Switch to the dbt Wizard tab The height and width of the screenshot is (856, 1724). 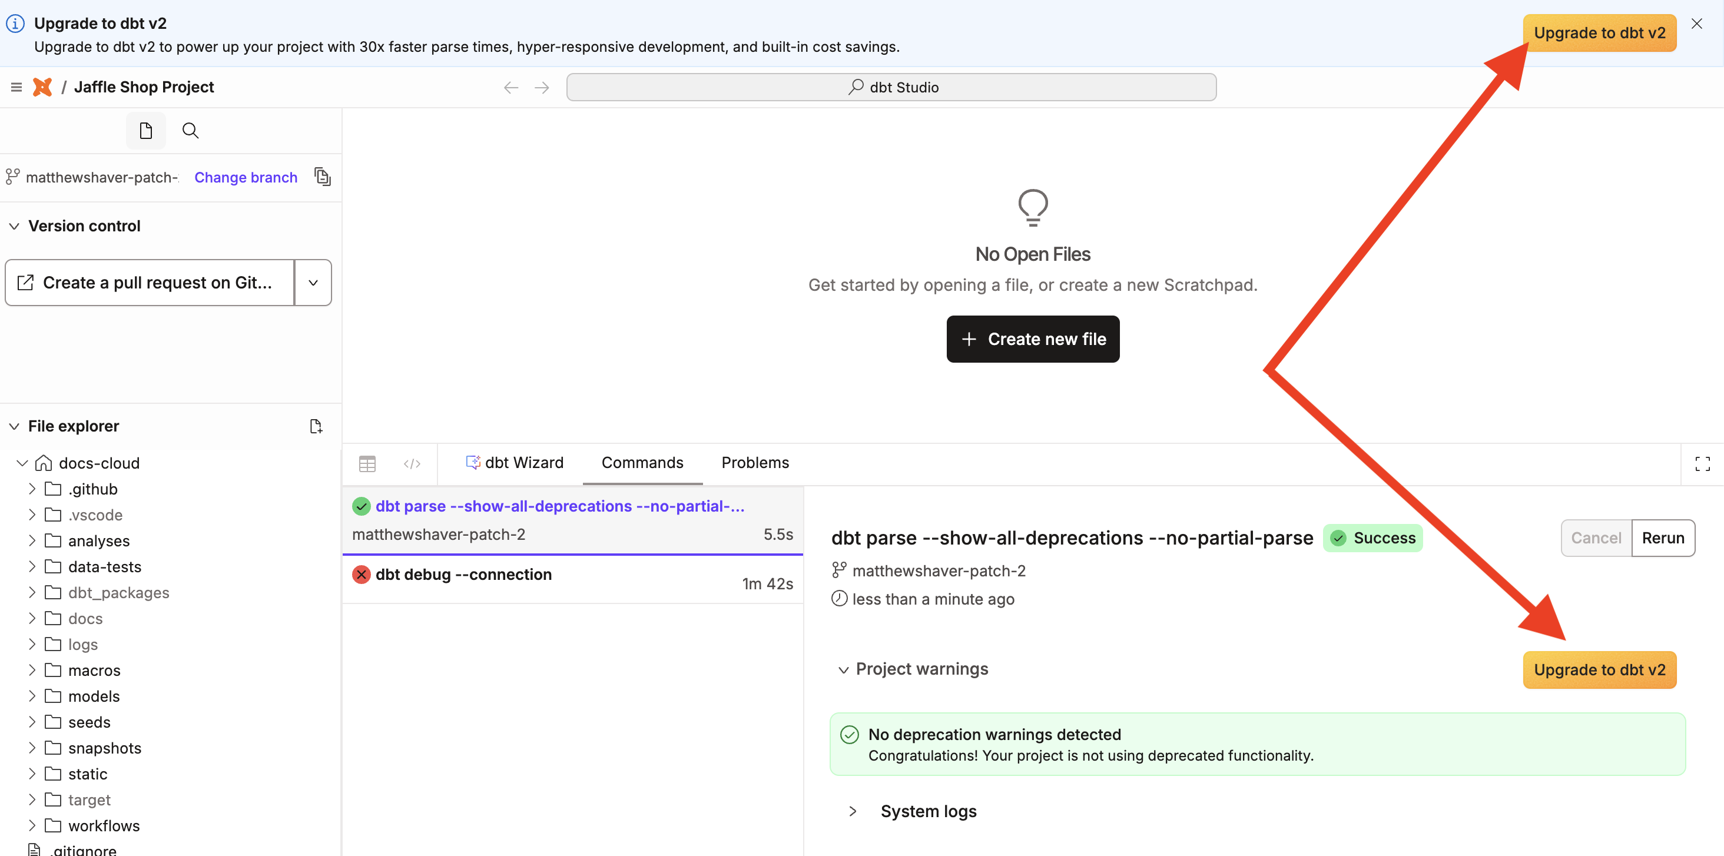[515, 463]
